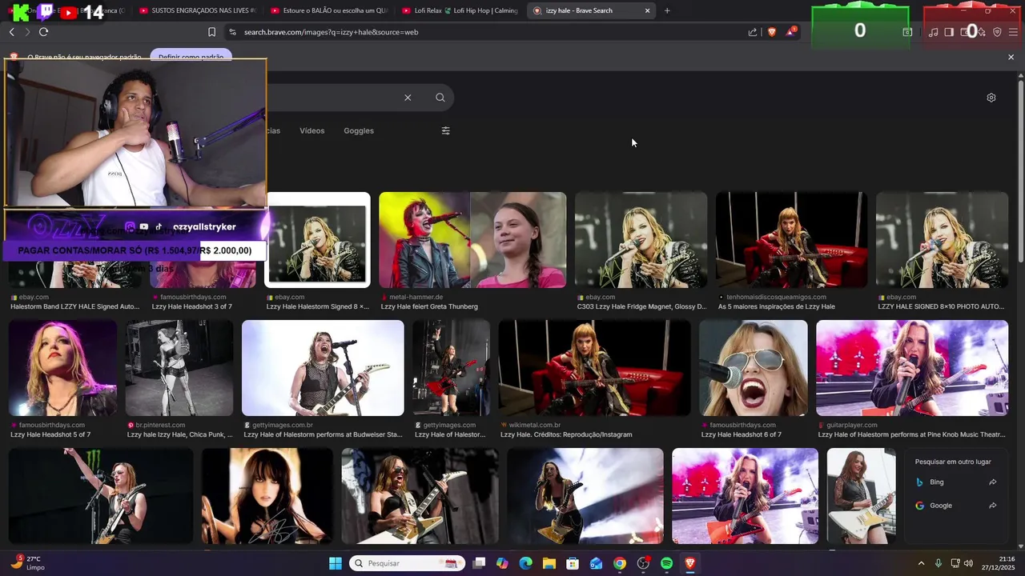
Task: Go back using the browser back arrow
Action: click(x=11, y=32)
